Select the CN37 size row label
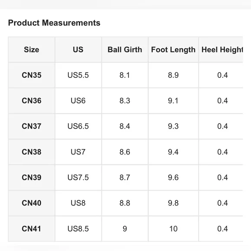The height and width of the screenshot is (251, 251). [32, 126]
